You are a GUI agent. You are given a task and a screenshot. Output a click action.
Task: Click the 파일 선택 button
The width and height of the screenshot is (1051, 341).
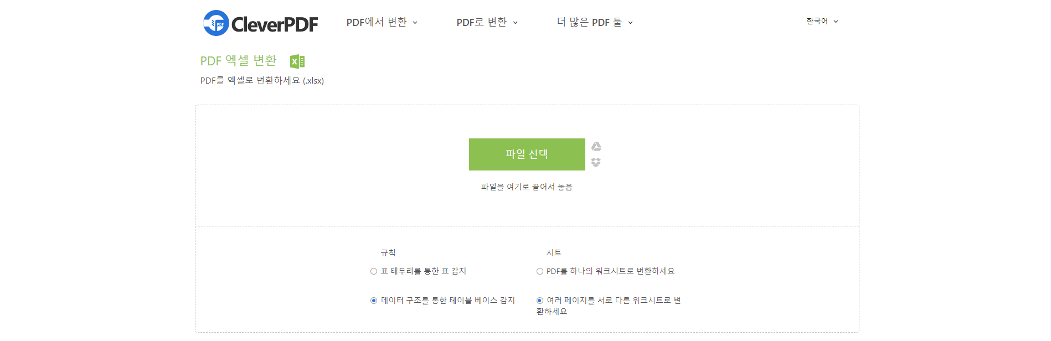point(527,154)
